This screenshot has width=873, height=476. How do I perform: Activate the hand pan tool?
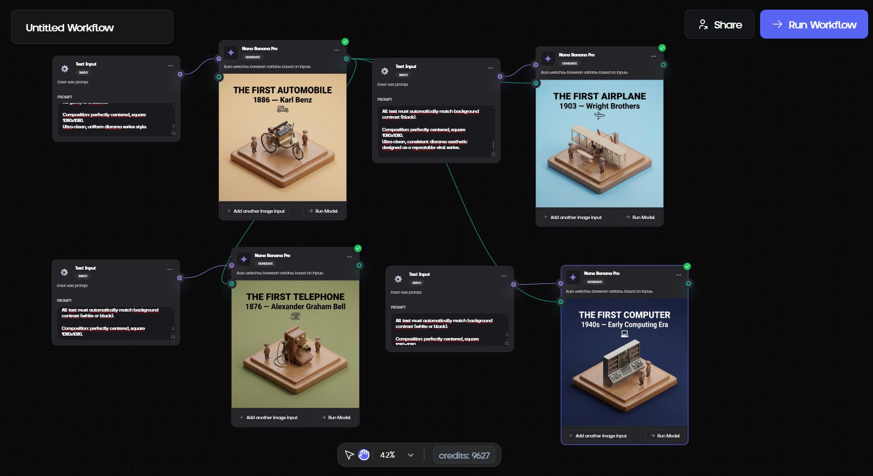pyautogui.click(x=364, y=454)
